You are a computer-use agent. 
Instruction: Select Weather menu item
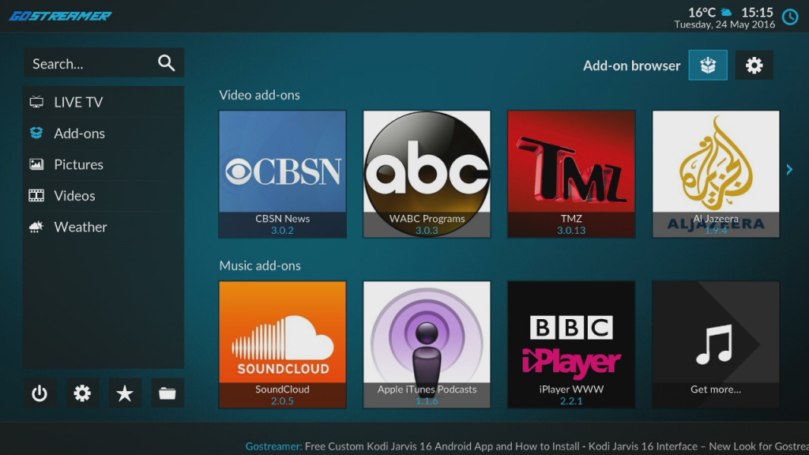(103, 227)
